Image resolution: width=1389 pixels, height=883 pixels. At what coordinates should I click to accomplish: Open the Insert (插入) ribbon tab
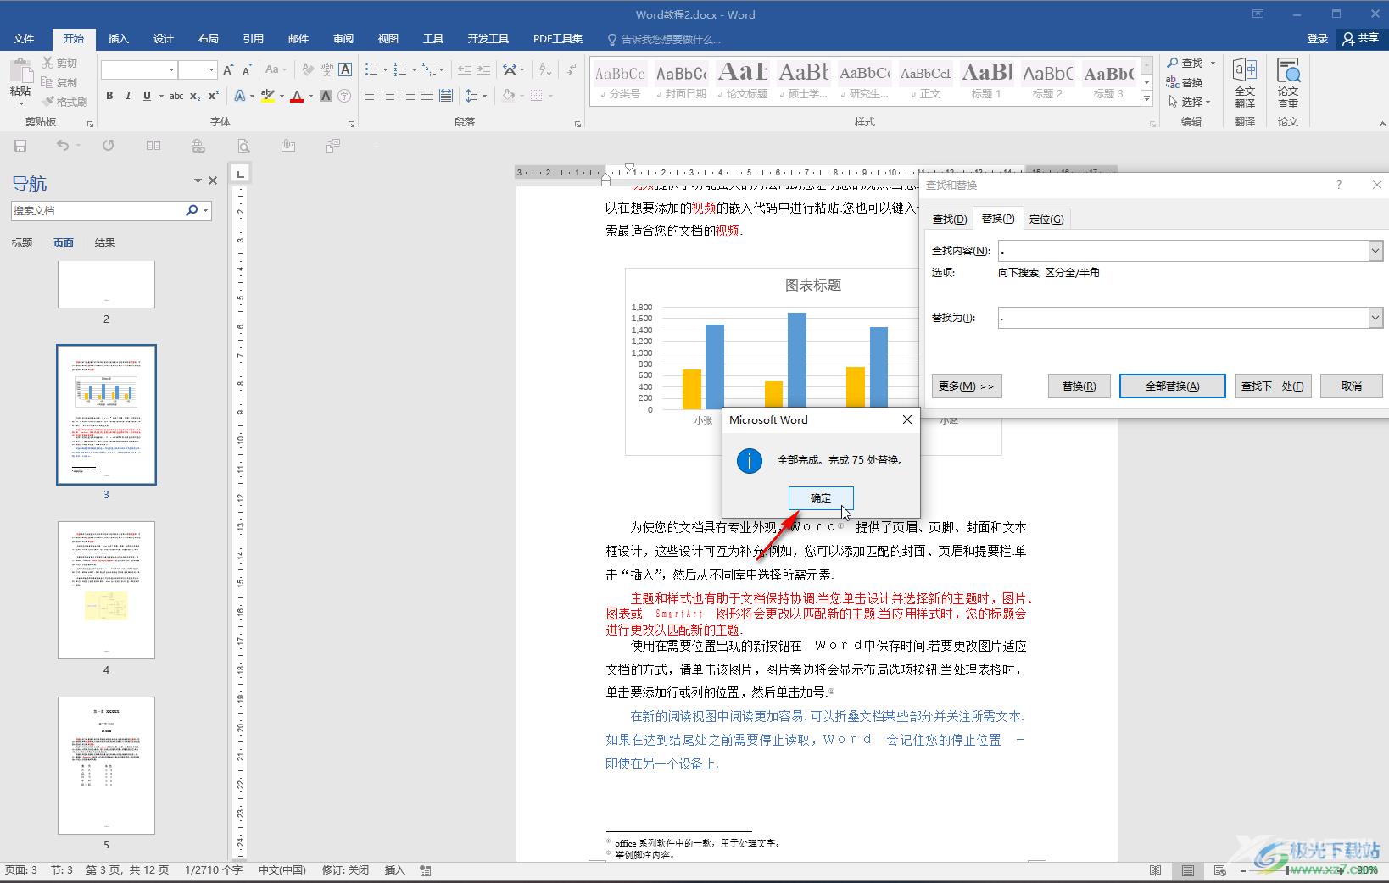coord(118,38)
